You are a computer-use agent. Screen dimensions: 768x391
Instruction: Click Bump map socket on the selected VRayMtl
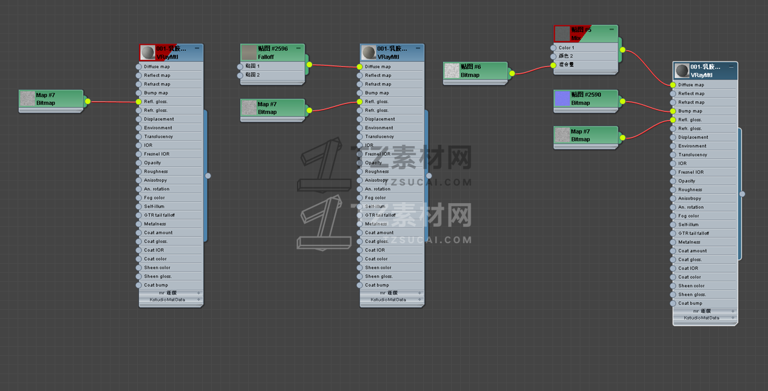click(673, 112)
